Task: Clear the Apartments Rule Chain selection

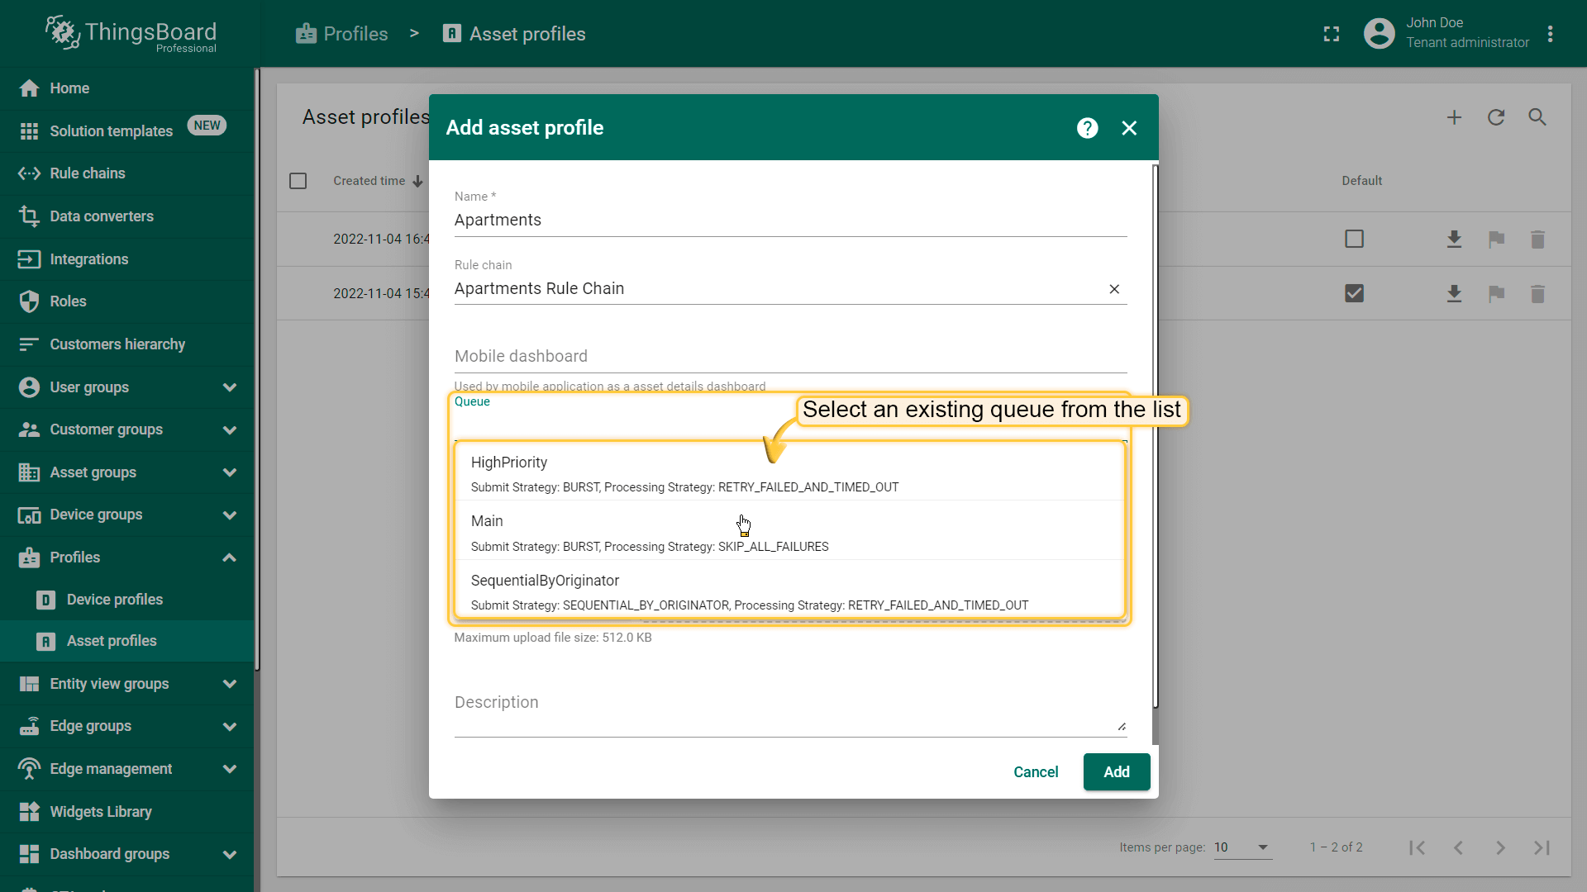Action: click(x=1114, y=289)
